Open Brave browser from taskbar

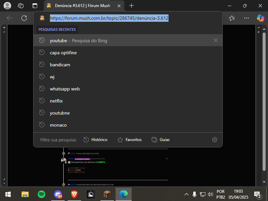(x=74, y=194)
